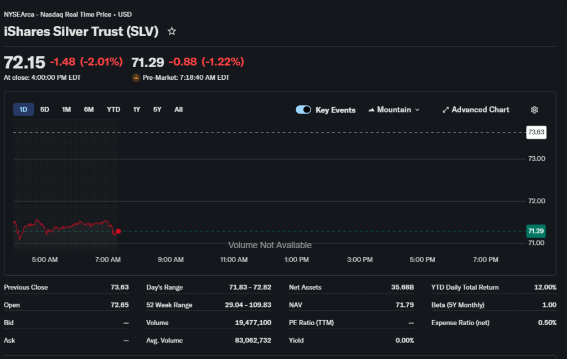Open chart settings gear icon

[534, 110]
